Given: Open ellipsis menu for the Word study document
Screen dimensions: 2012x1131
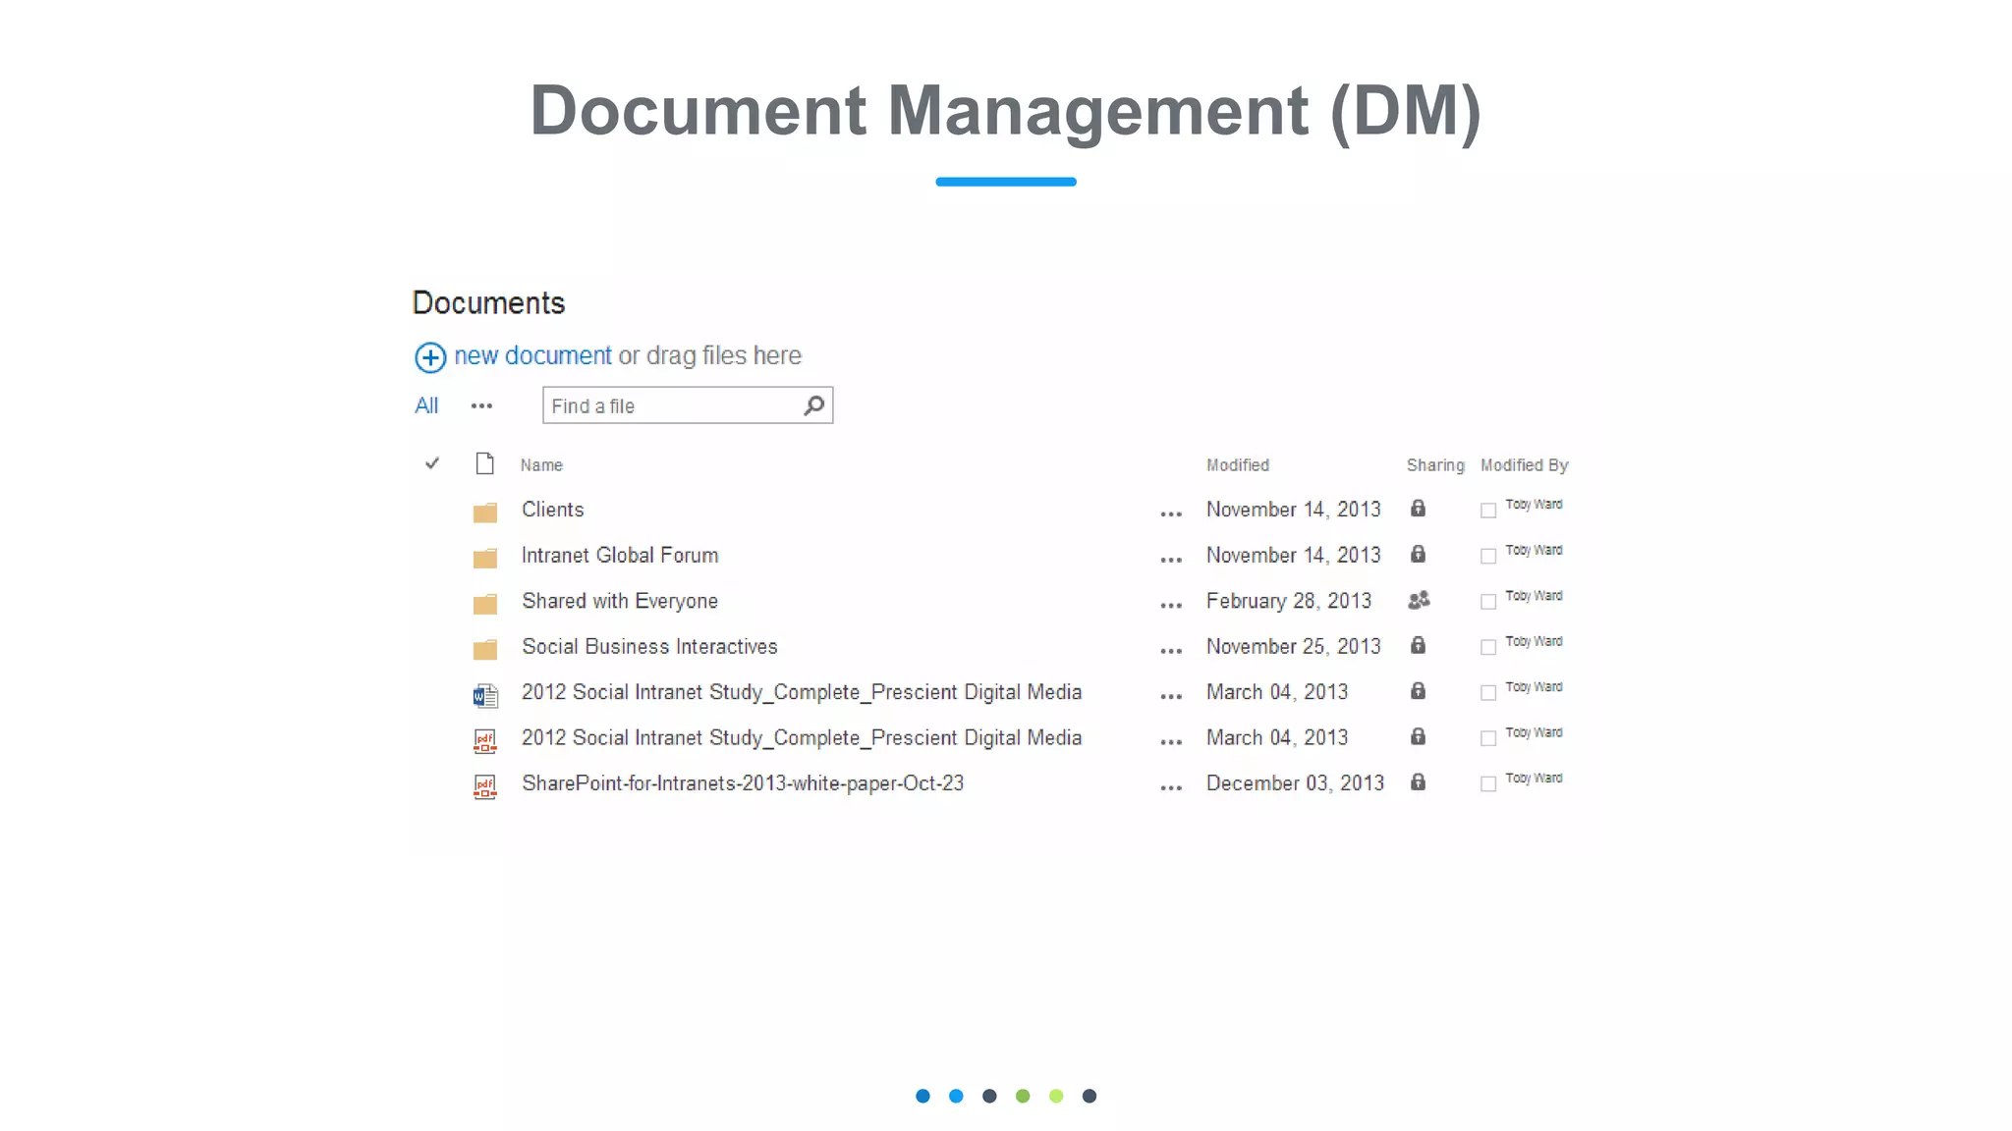Looking at the screenshot, I should [x=1171, y=697].
